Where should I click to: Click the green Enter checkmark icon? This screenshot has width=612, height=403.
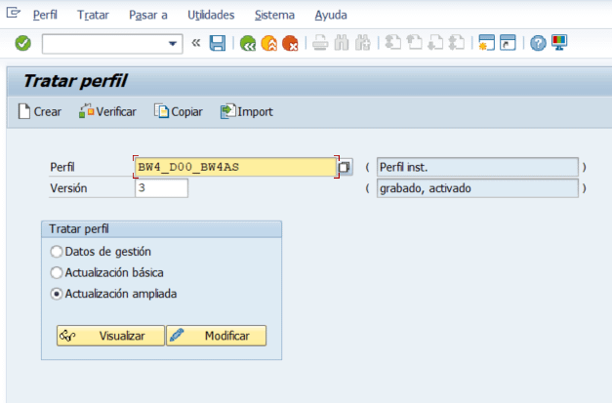tap(22, 43)
